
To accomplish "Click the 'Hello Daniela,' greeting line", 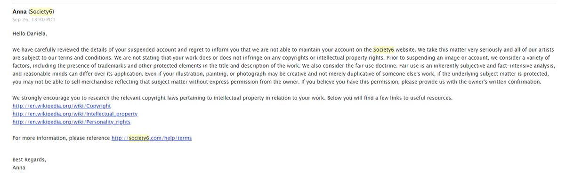I will (x=30, y=34).
